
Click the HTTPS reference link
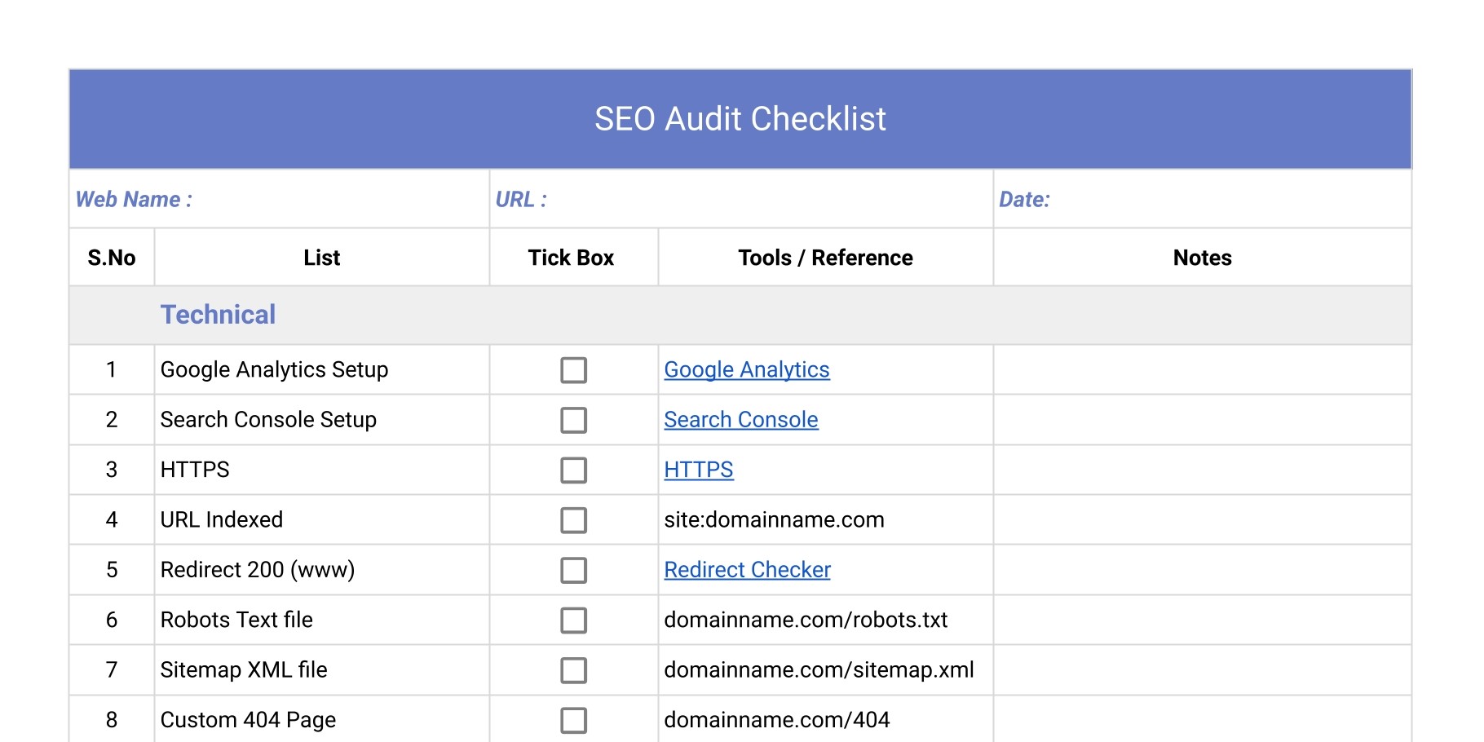point(699,470)
